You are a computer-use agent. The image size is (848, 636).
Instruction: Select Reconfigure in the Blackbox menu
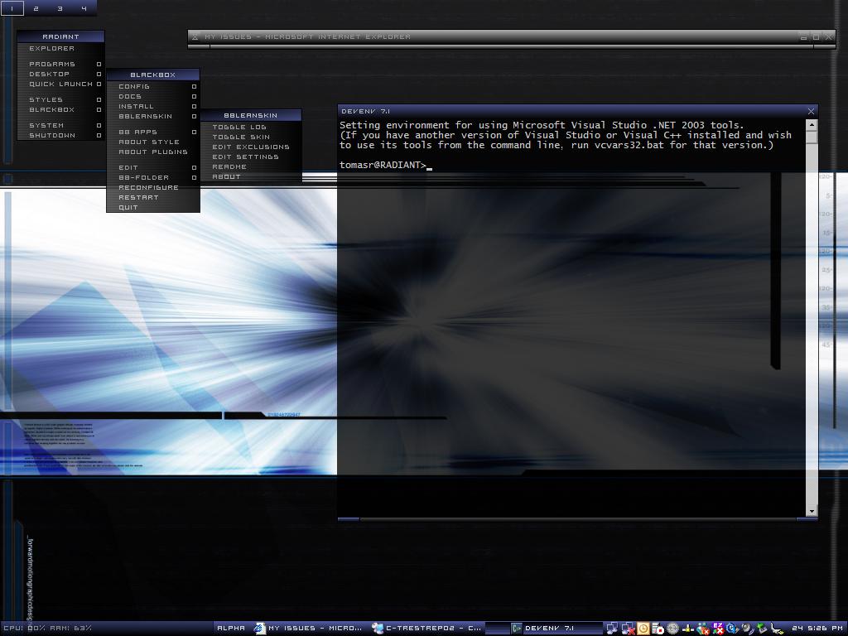click(x=153, y=188)
